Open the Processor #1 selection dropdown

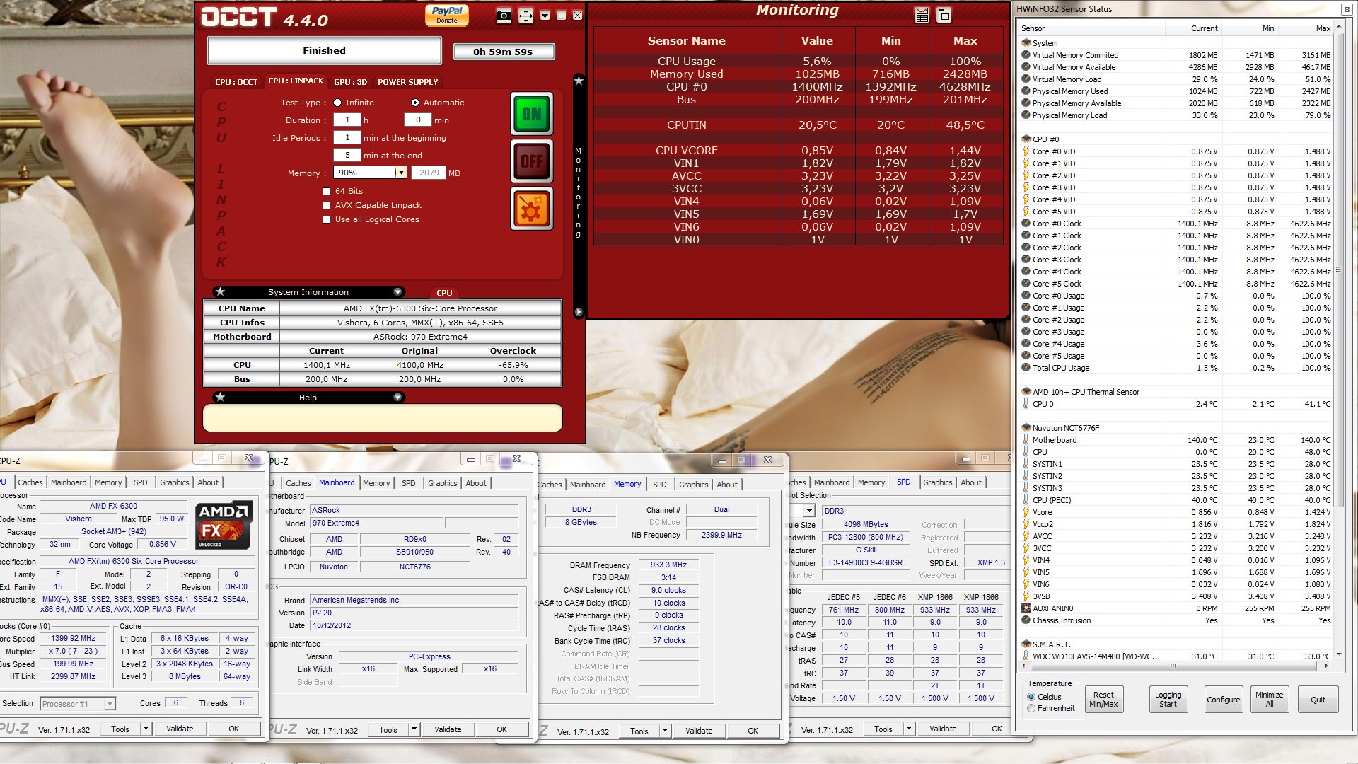(x=110, y=704)
